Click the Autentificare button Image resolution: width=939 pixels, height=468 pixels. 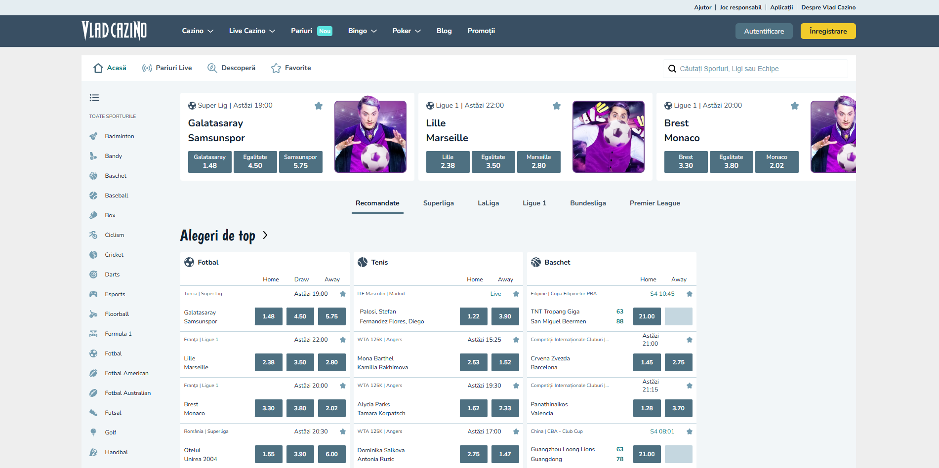click(x=764, y=31)
